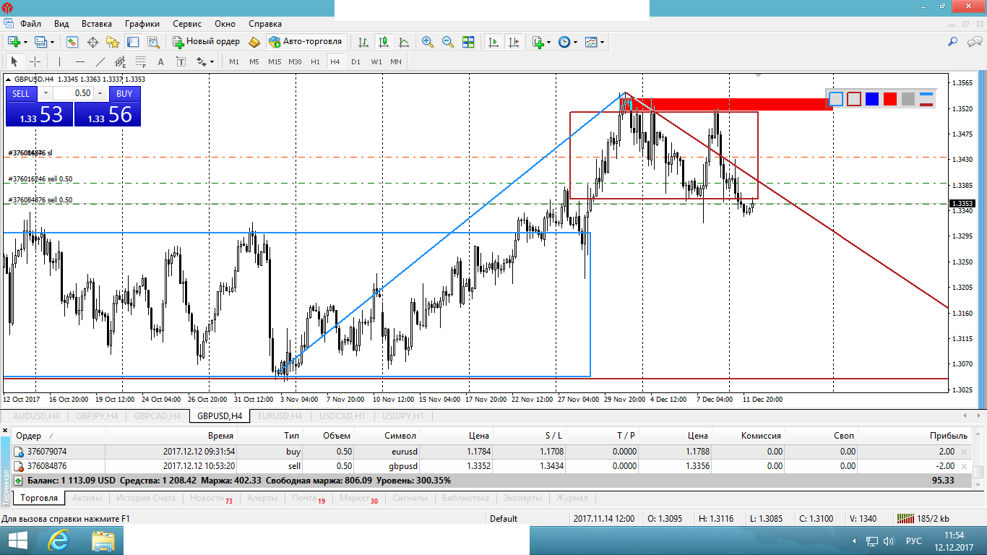Select the trendline drawing tool
The image size is (987, 555).
[100, 61]
